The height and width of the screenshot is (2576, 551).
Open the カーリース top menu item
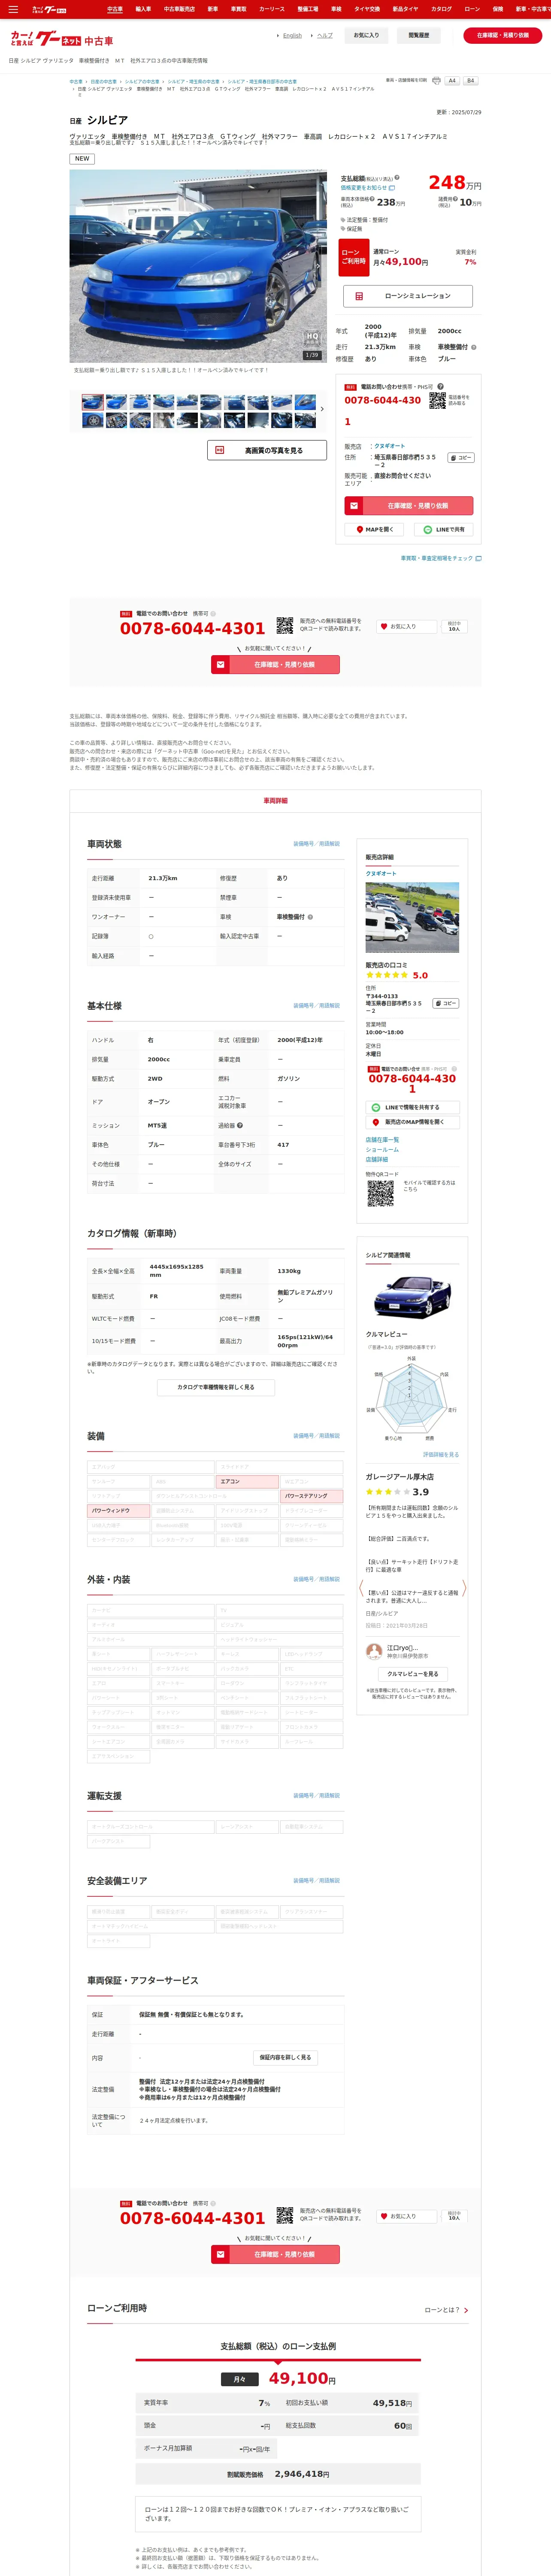pos(272,9)
